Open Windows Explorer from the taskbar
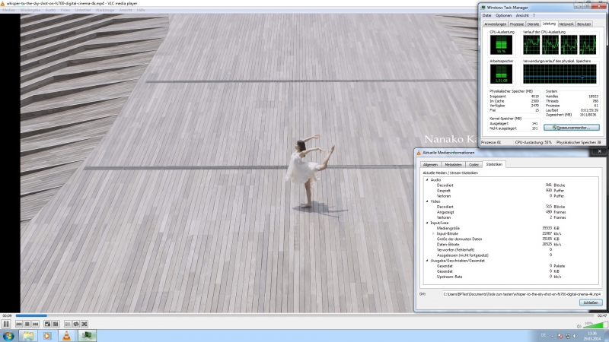609x342 pixels. [x=28, y=336]
